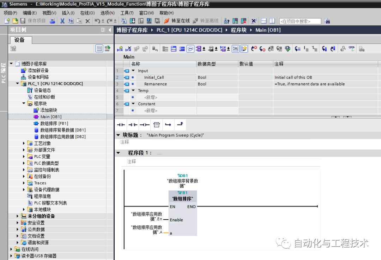Image resolution: width=381 pixels, height=260 pixels.
Task: Open the 项目(P) menu
Action: (11, 13)
